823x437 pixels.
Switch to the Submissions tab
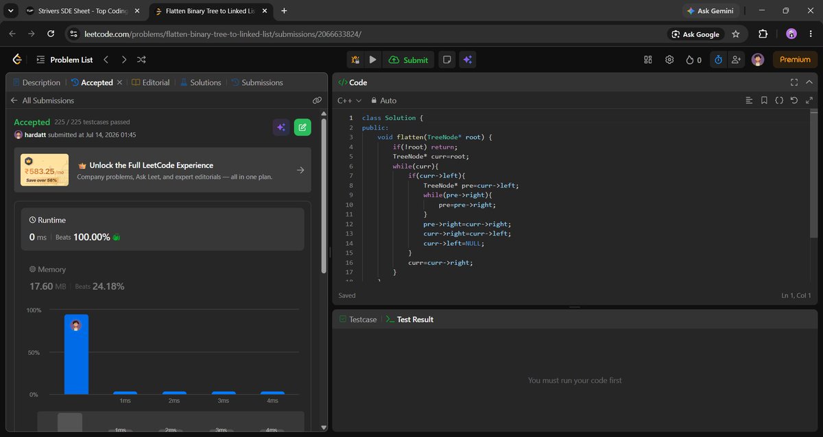point(257,82)
